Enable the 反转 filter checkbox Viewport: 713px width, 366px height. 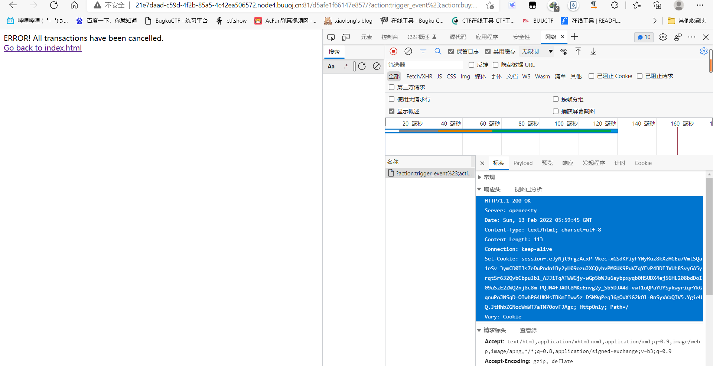pos(471,65)
